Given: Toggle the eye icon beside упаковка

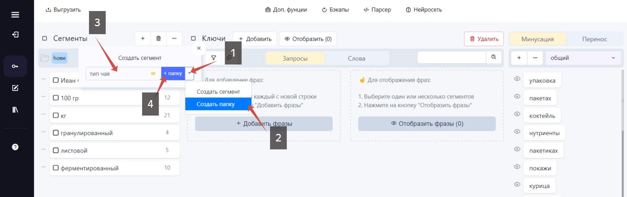Looking at the screenshot, I should pos(517,79).
